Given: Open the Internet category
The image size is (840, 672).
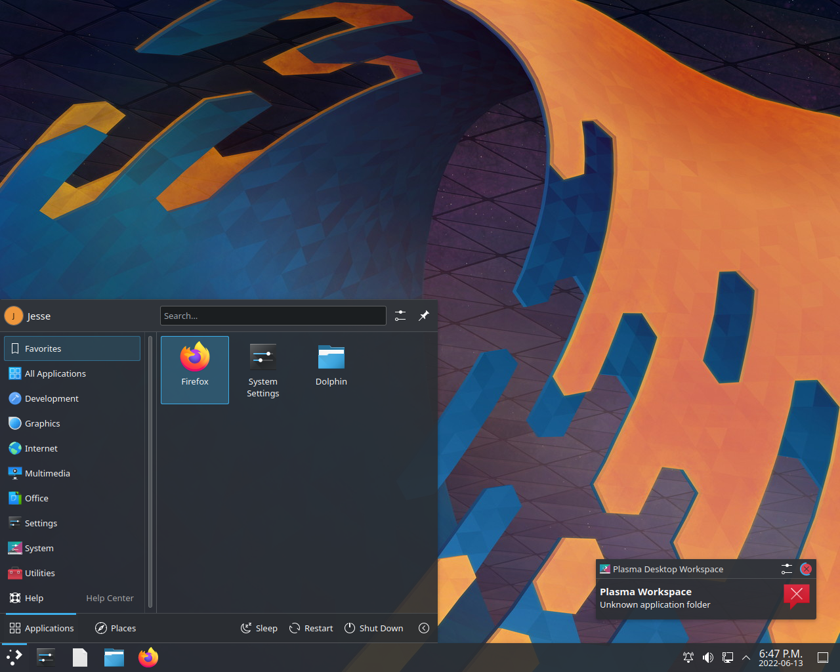Looking at the screenshot, I should 72,448.
